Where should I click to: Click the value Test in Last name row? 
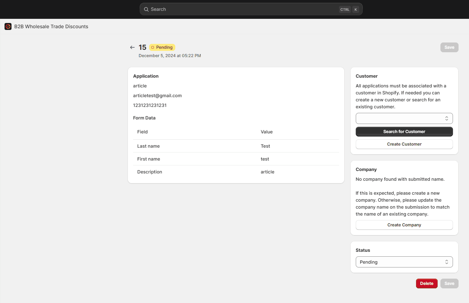(266, 146)
